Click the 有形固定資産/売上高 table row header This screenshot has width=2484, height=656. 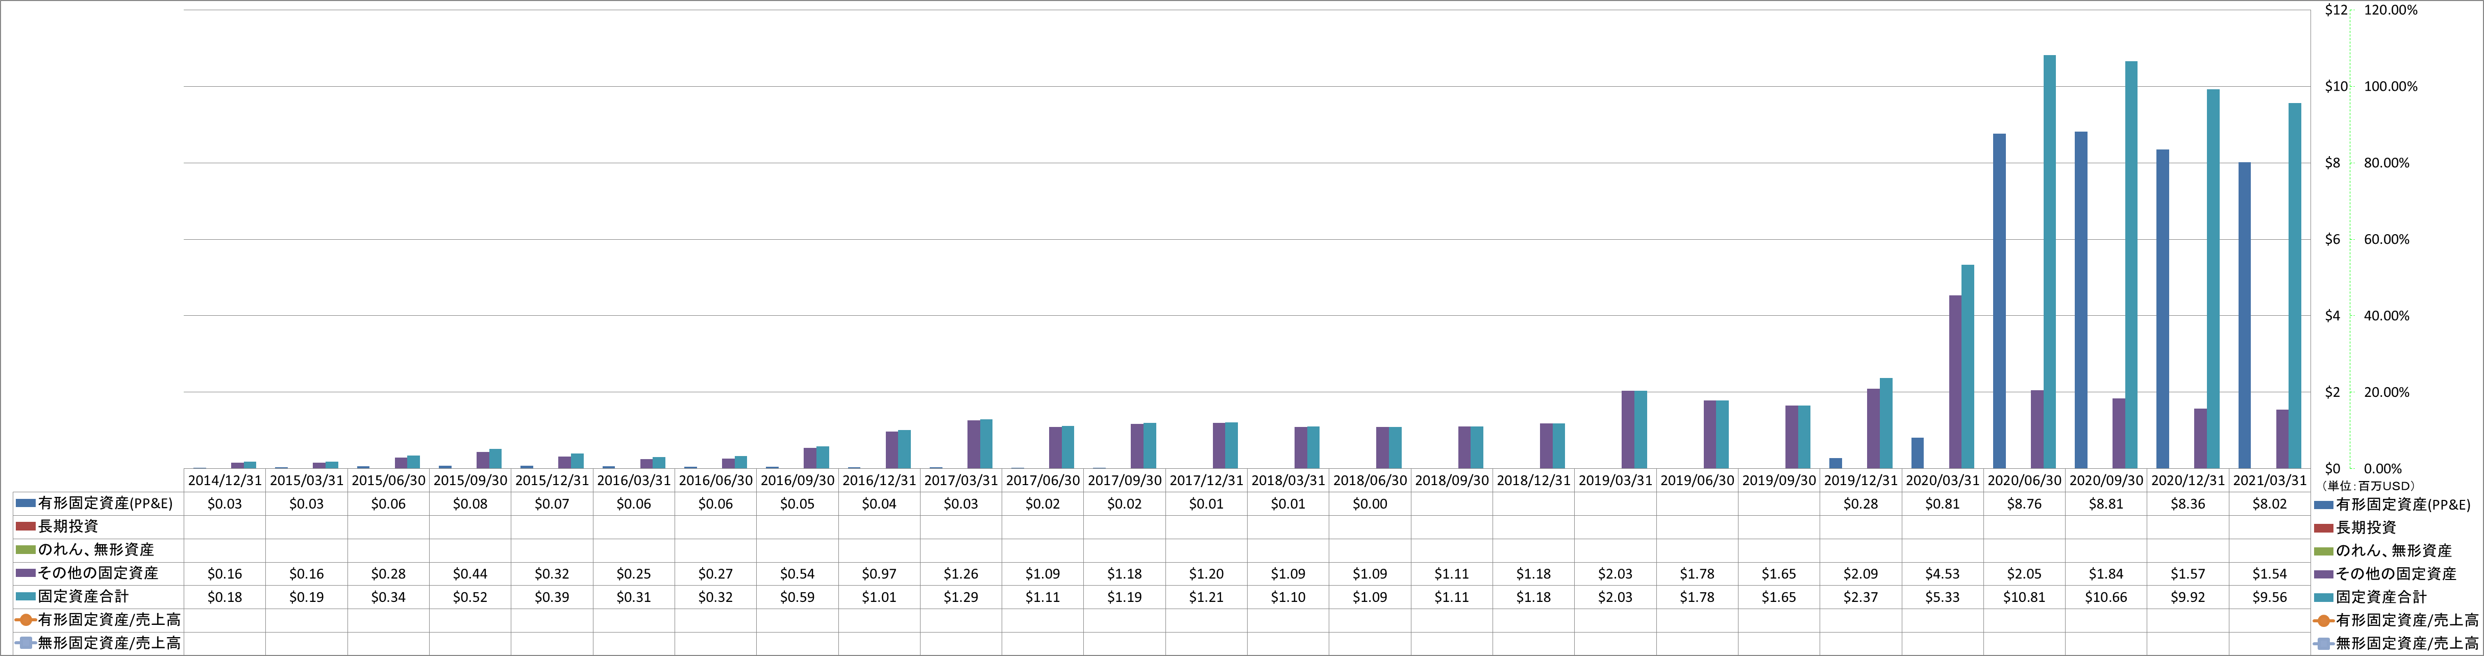[x=98, y=619]
